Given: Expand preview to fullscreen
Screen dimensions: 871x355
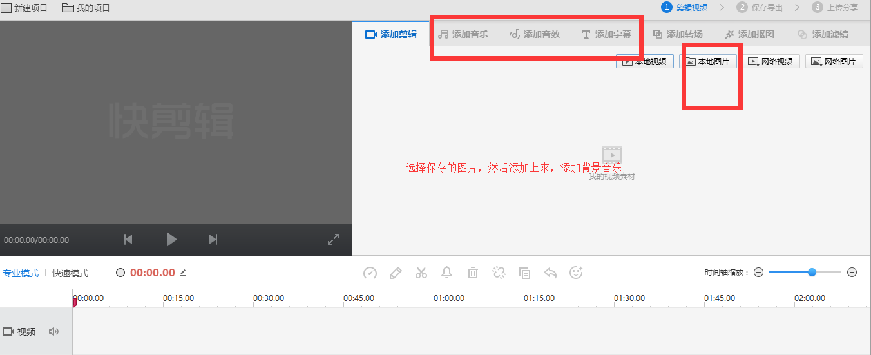Looking at the screenshot, I should (x=333, y=240).
